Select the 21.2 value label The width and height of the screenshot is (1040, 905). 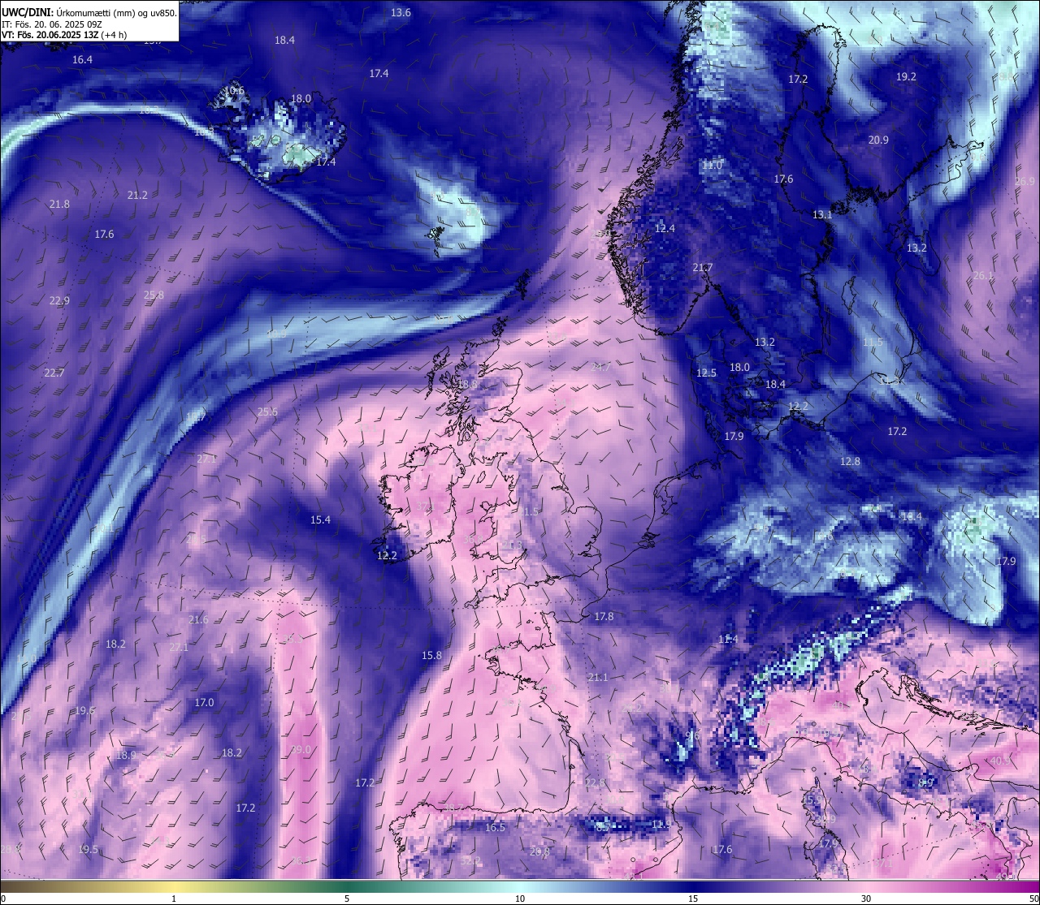coord(137,196)
